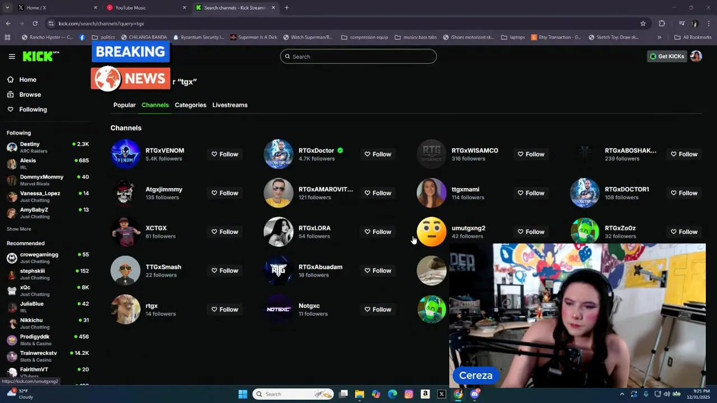Image resolution: width=717 pixels, height=403 pixels.
Task: Open the Kick hamburger menu
Action: pyautogui.click(x=12, y=57)
